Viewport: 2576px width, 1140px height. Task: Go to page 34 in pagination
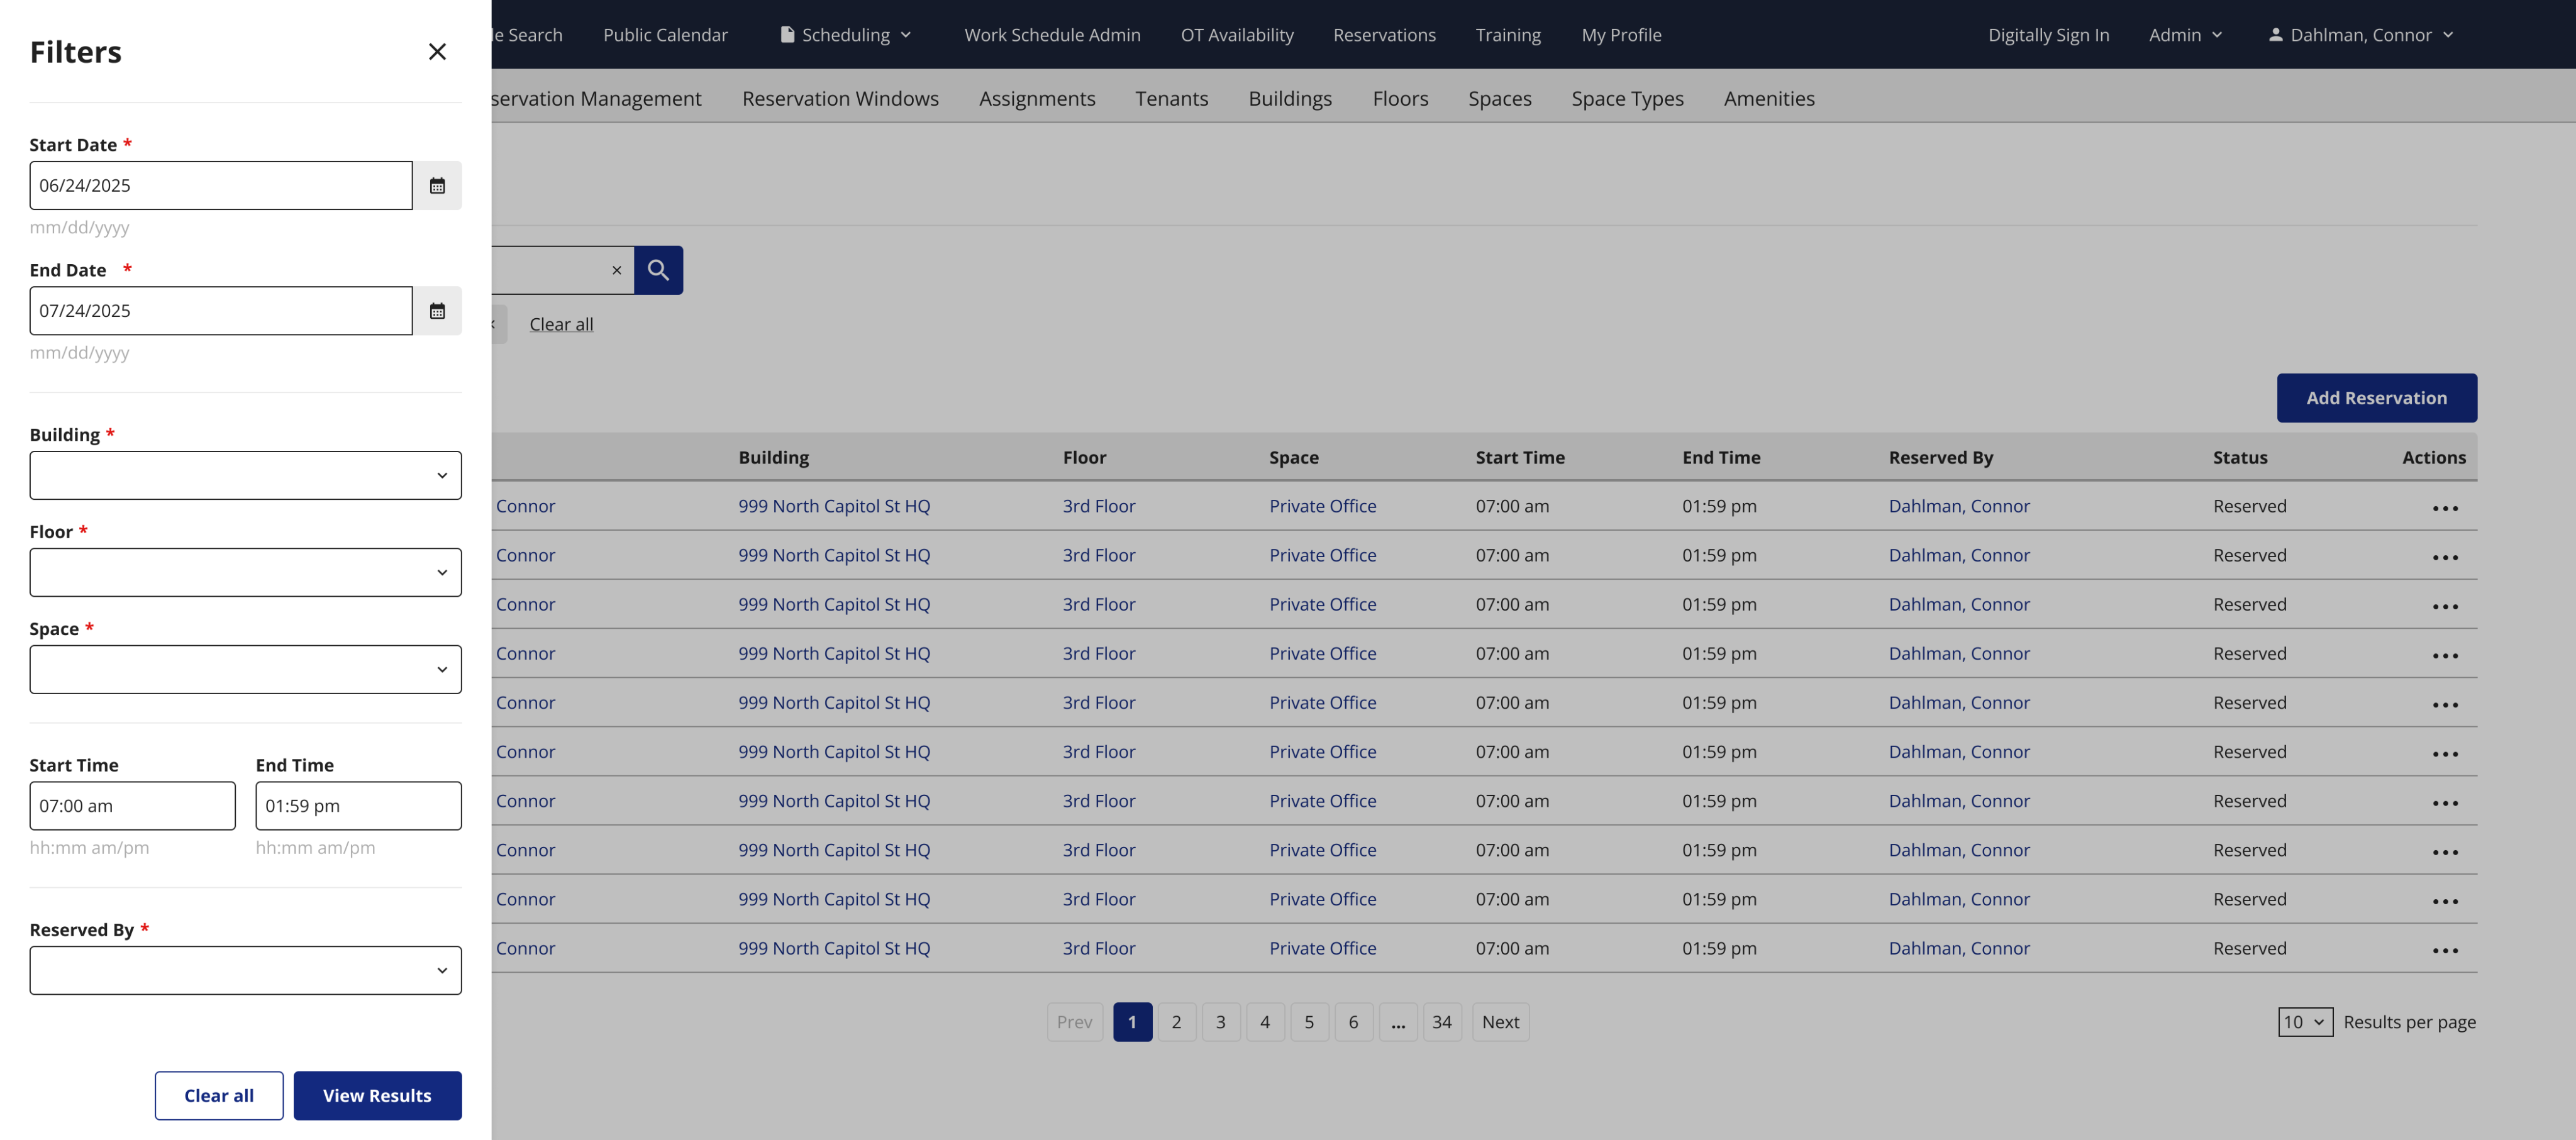(1441, 1022)
